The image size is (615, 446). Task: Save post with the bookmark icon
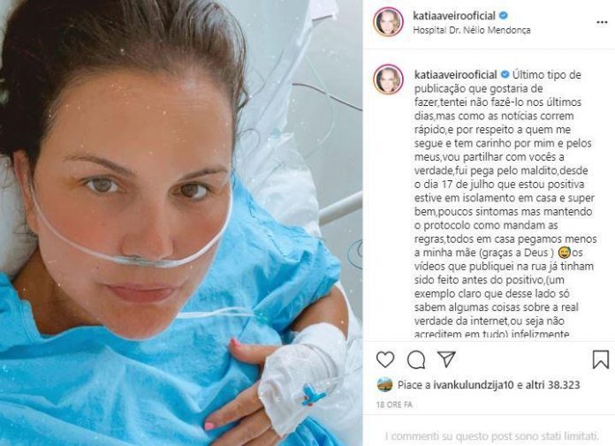(601, 359)
